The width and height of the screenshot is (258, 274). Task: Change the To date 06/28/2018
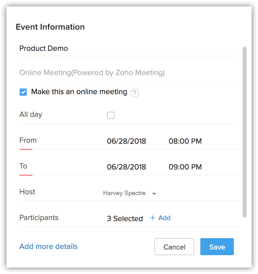pyautogui.click(x=126, y=167)
